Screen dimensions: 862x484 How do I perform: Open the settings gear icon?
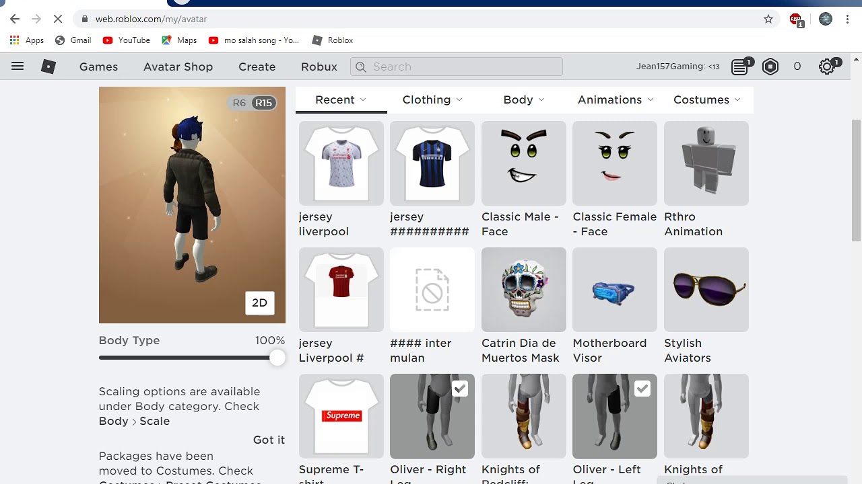tap(827, 67)
